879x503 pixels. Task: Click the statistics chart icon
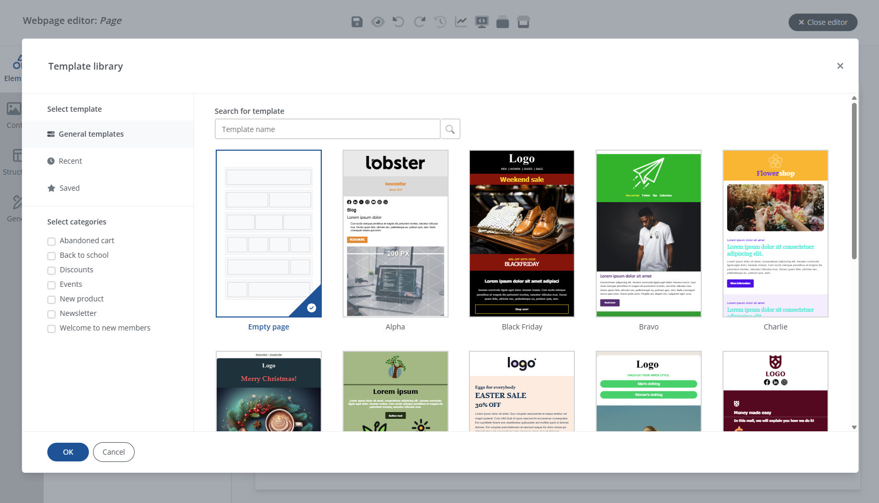tap(461, 22)
